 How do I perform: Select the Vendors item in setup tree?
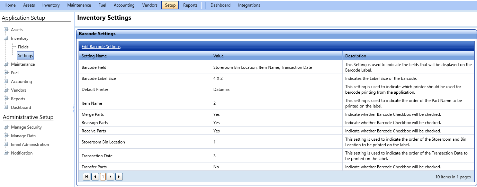(19, 90)
